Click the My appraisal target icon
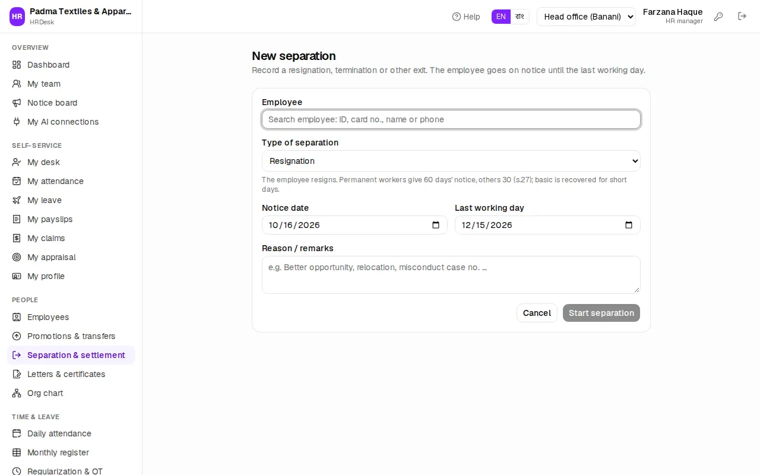 17,257
